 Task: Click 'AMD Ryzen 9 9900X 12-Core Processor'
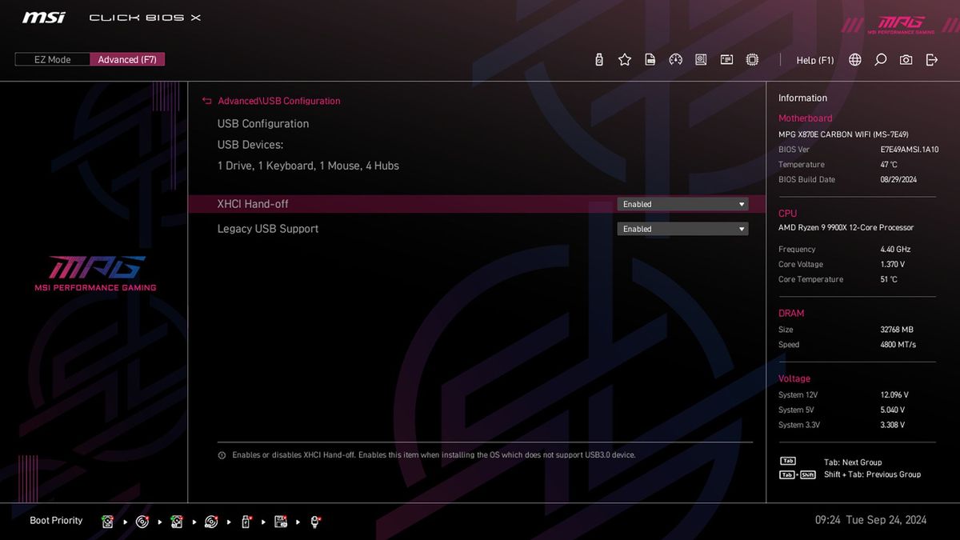click(x=846, y=228)
